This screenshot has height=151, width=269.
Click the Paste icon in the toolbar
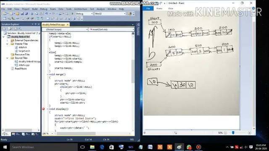tap(41, 13)
